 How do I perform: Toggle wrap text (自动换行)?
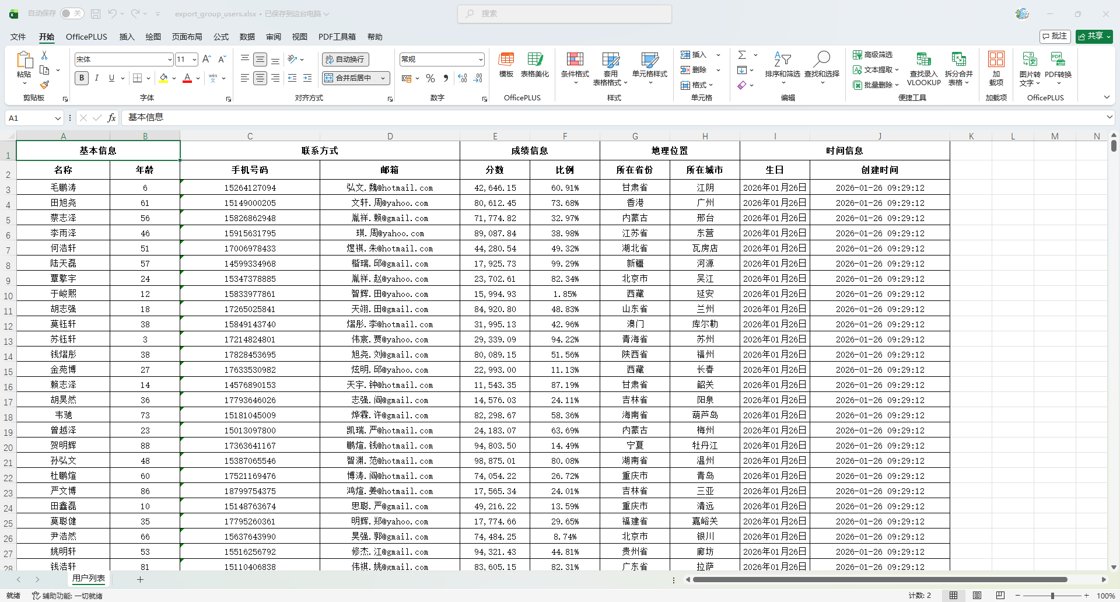[345, 59]
